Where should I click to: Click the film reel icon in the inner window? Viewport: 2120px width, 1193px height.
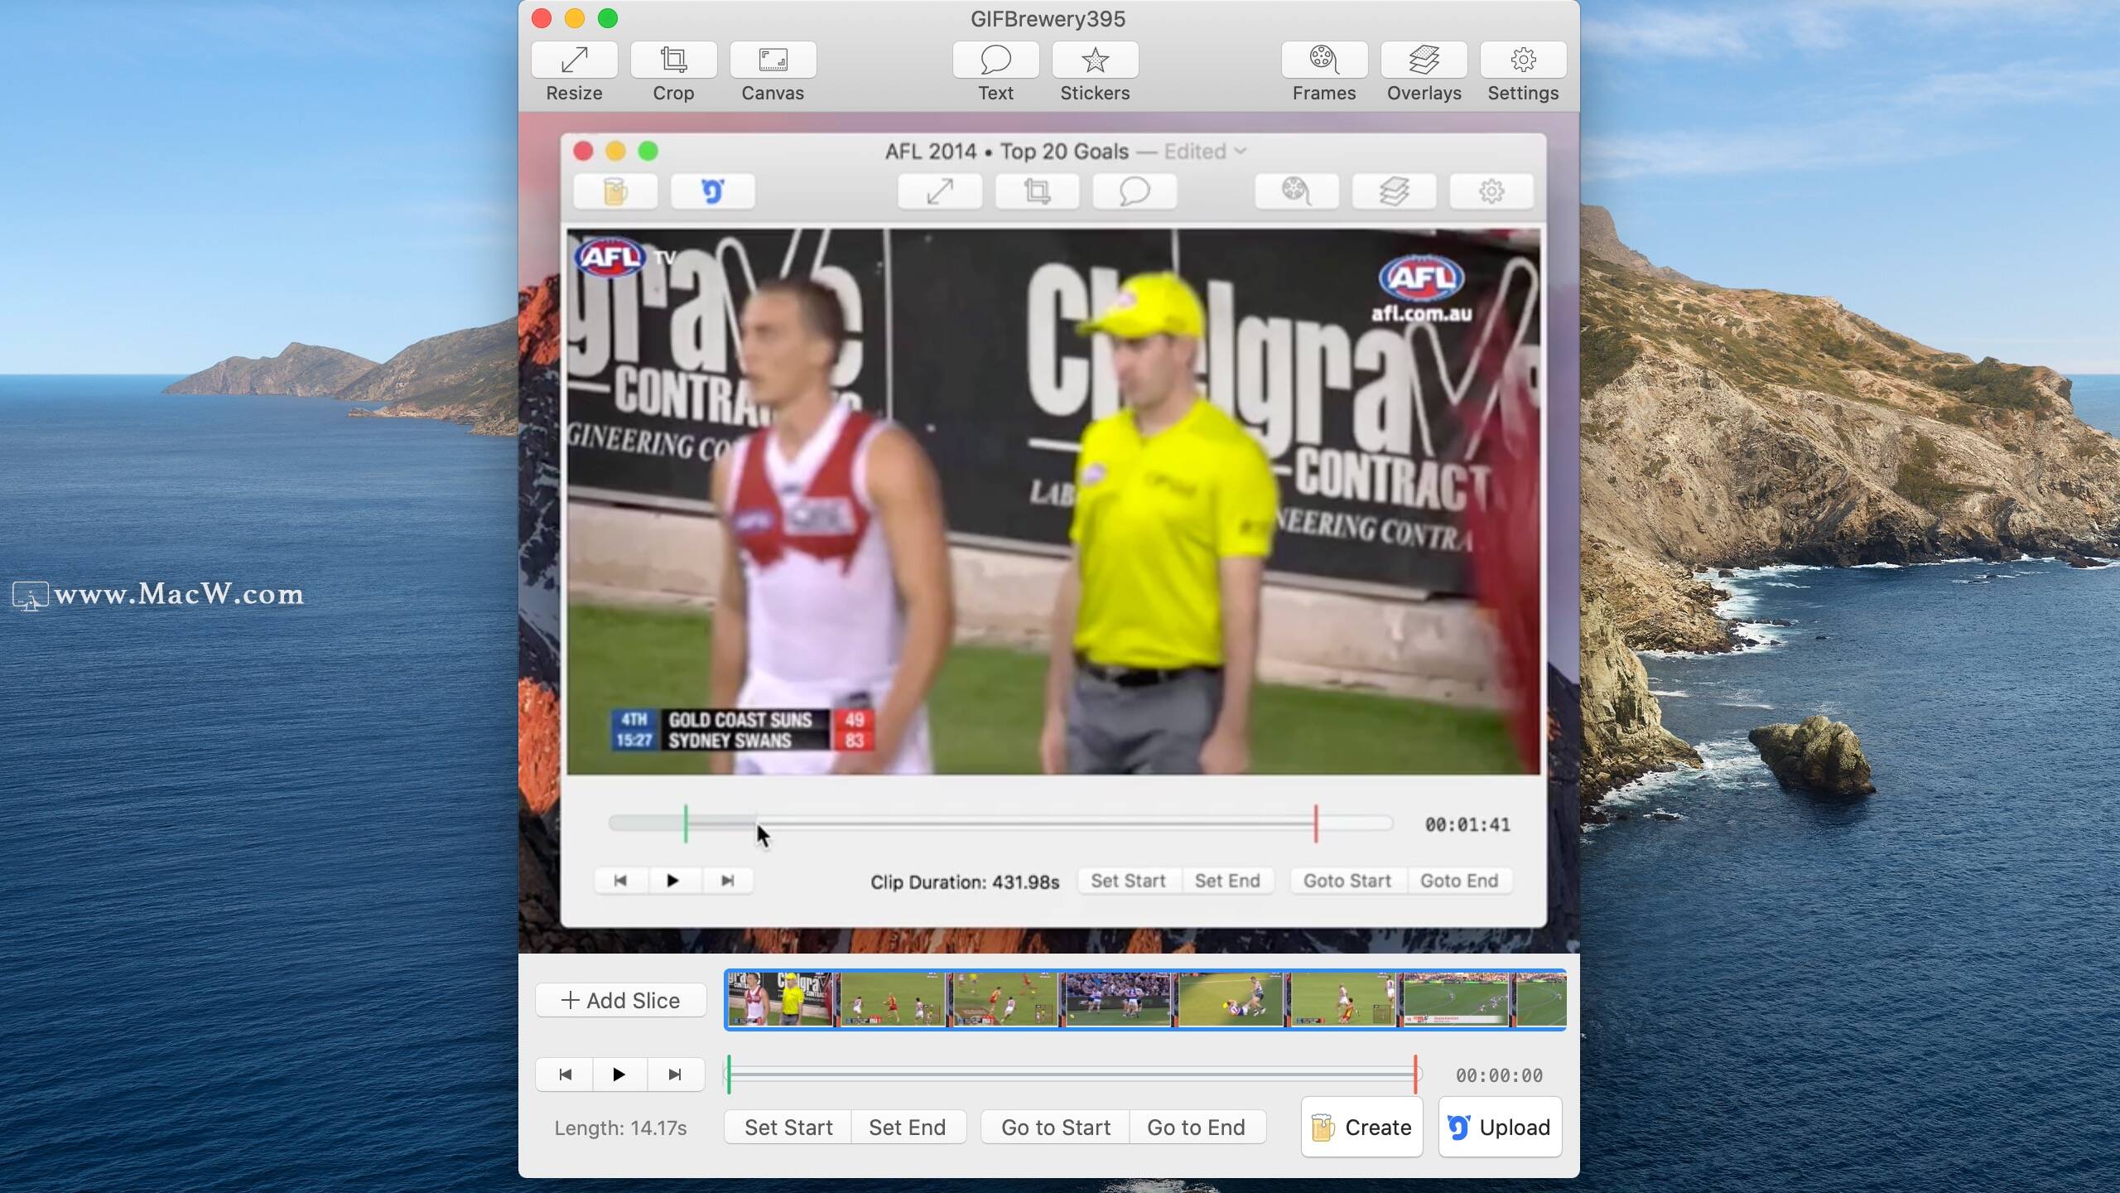pos(1297,191)
